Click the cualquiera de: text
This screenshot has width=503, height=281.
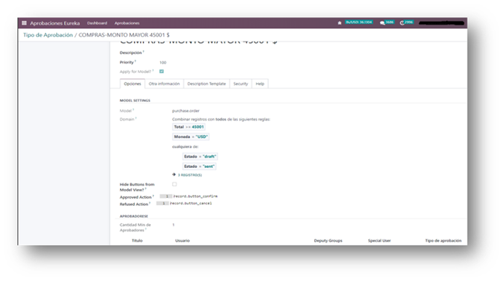[x=185, y=147]
